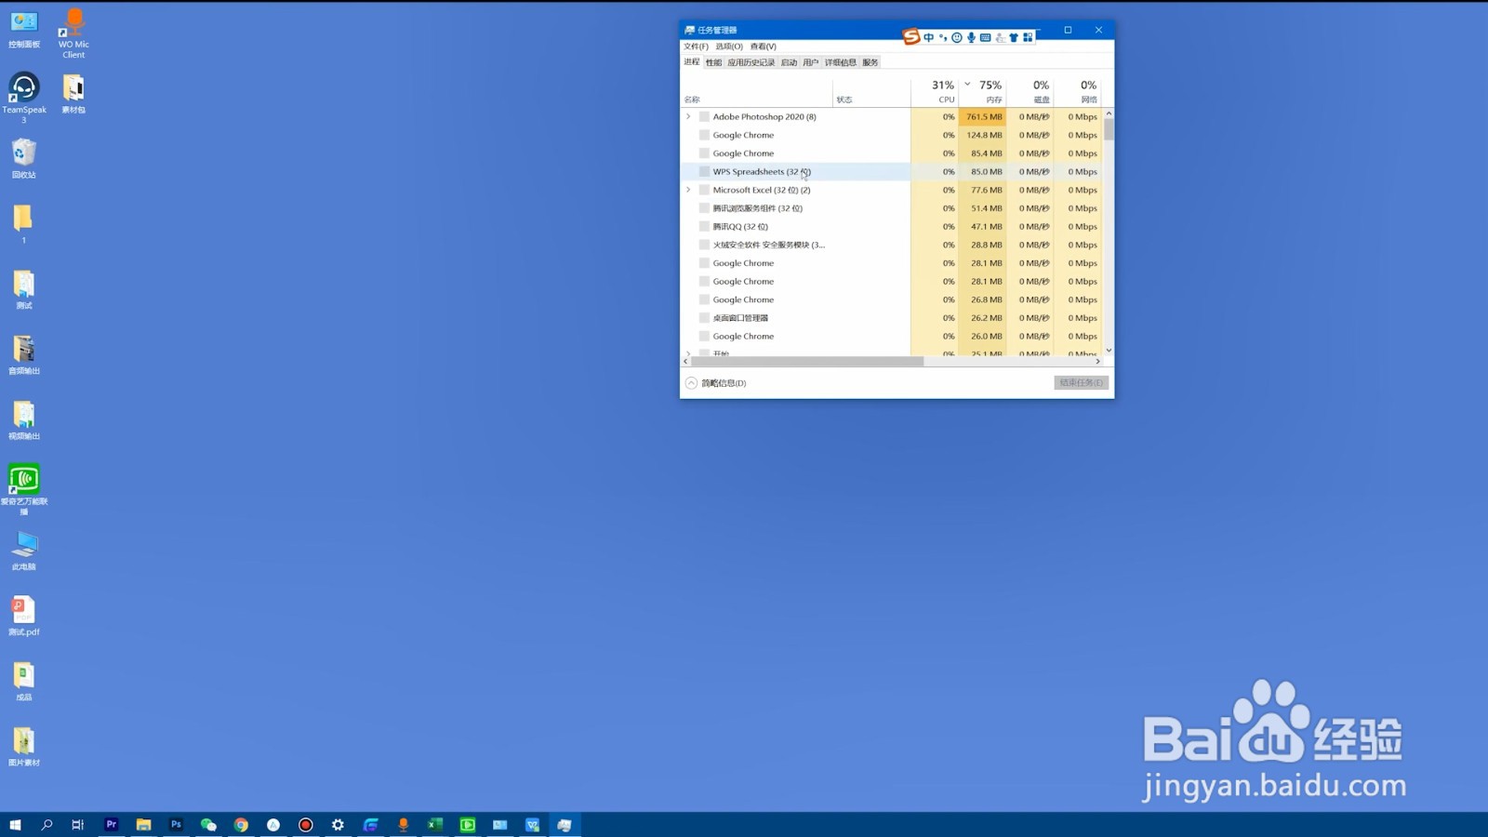Sort by the 磁盘 column header
Image resolution: width=1488 pixels, height=837 pixels.
click(1030, 91)
